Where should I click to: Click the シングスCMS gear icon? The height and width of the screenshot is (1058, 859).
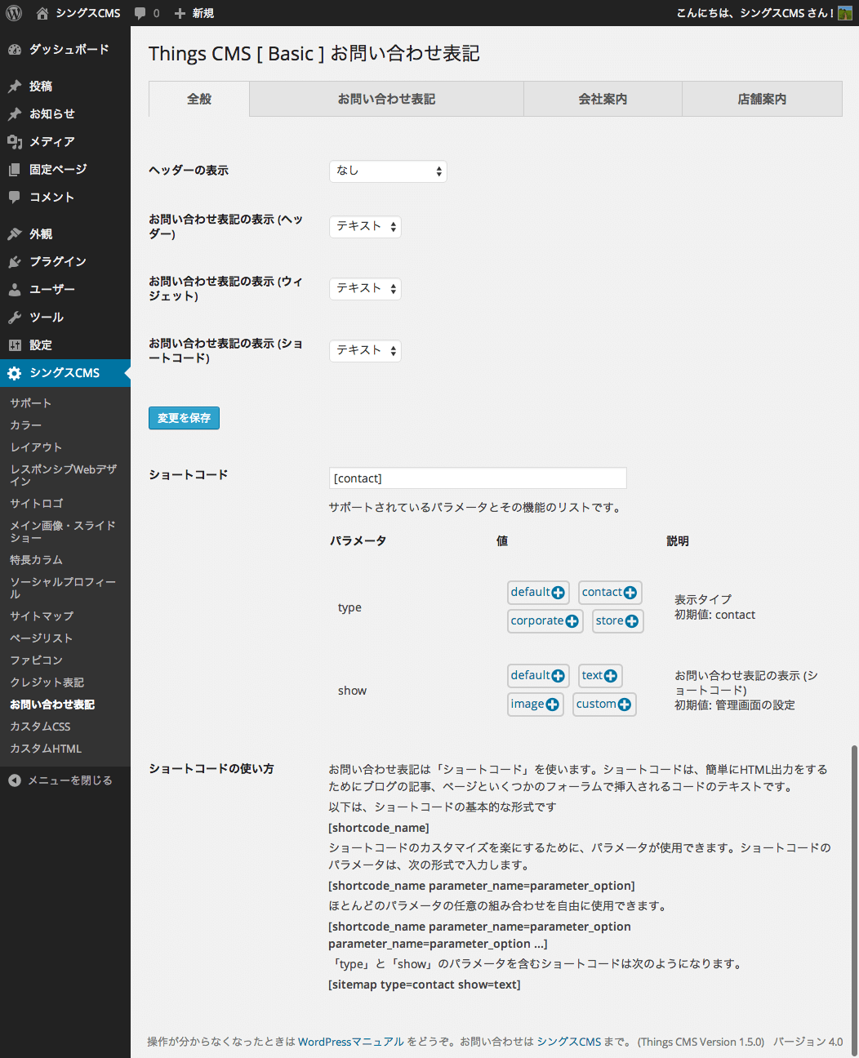pos(15,373)
